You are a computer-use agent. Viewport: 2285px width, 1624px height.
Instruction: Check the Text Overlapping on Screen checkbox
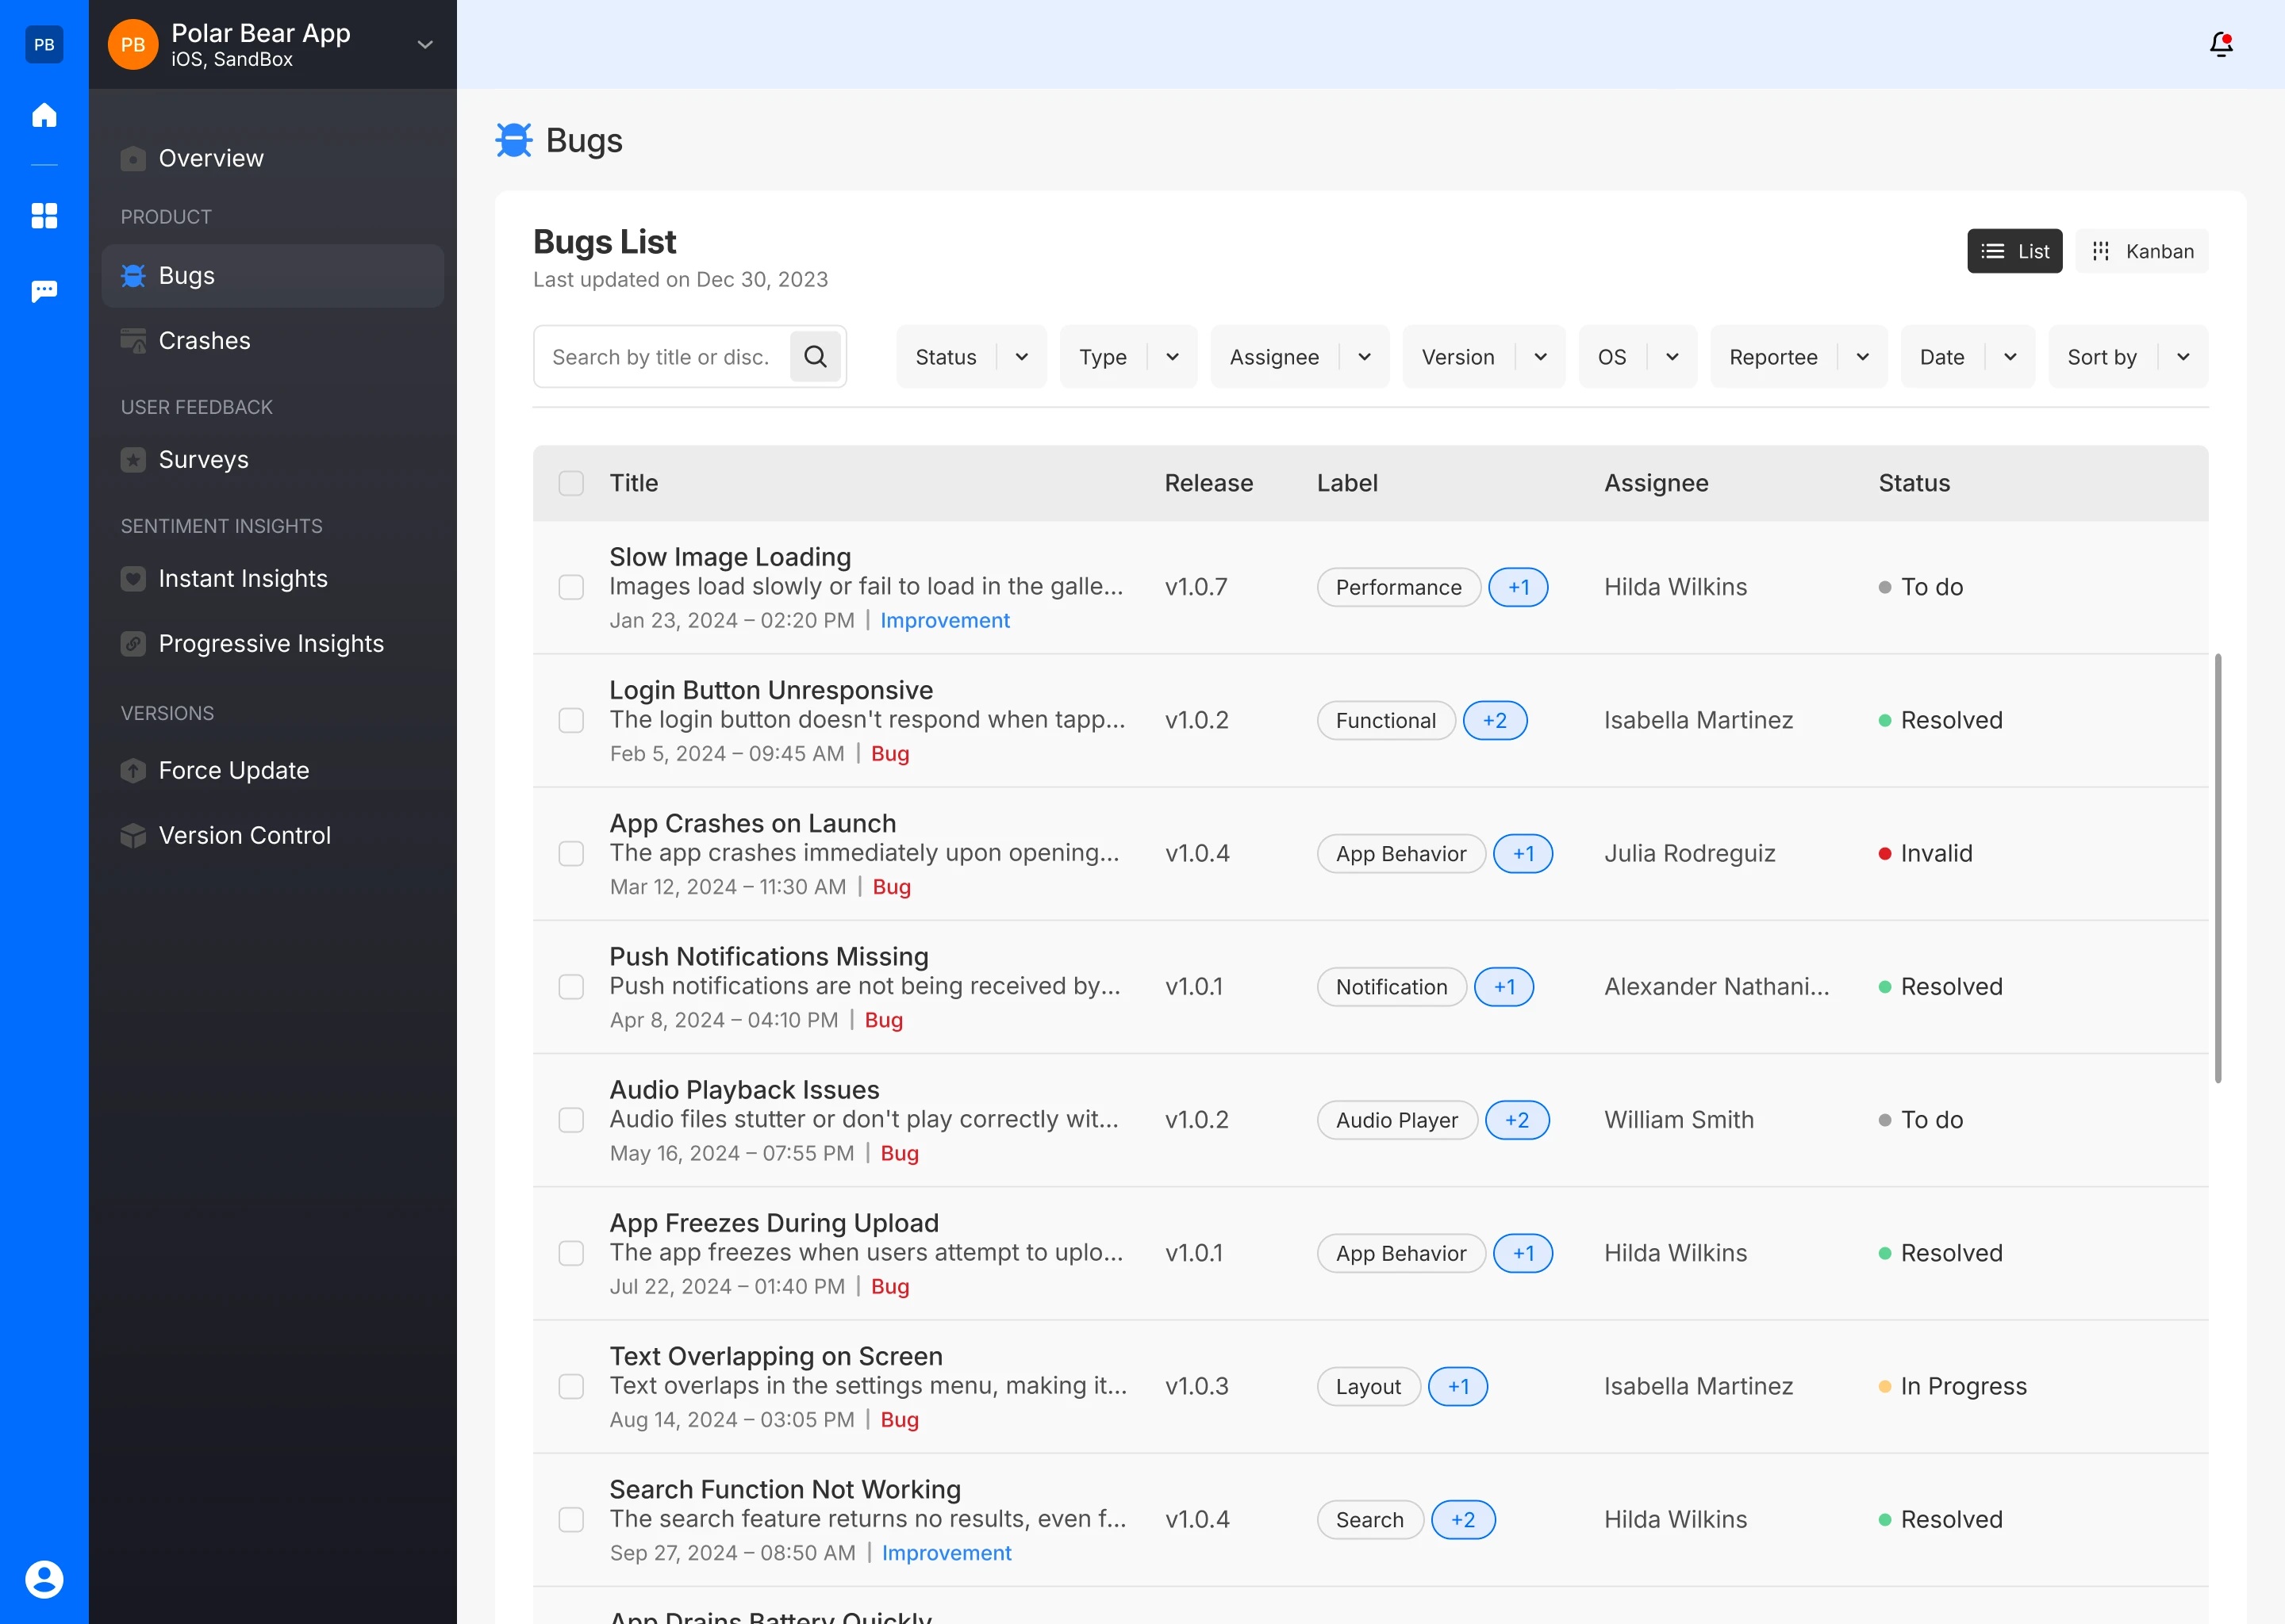571,1387
